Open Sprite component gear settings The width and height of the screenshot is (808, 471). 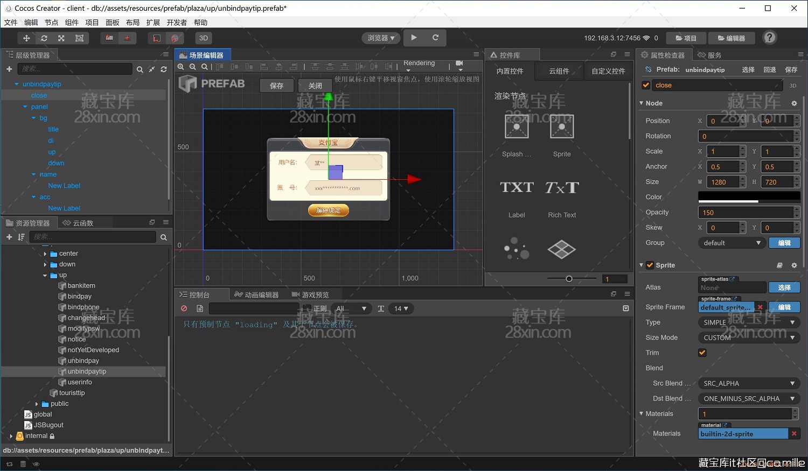[794, 265]
